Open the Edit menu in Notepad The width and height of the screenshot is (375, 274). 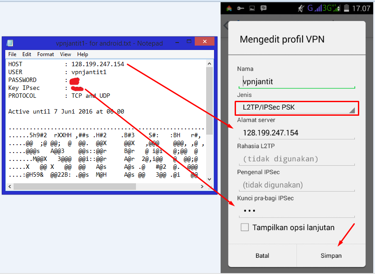coord(27,54)
